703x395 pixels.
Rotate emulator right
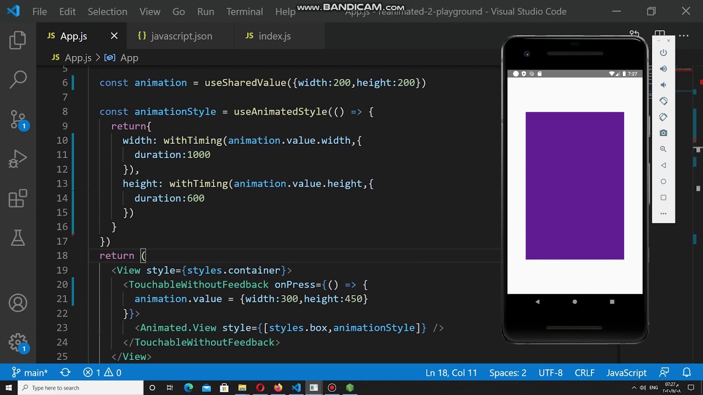tap(663, 117)
